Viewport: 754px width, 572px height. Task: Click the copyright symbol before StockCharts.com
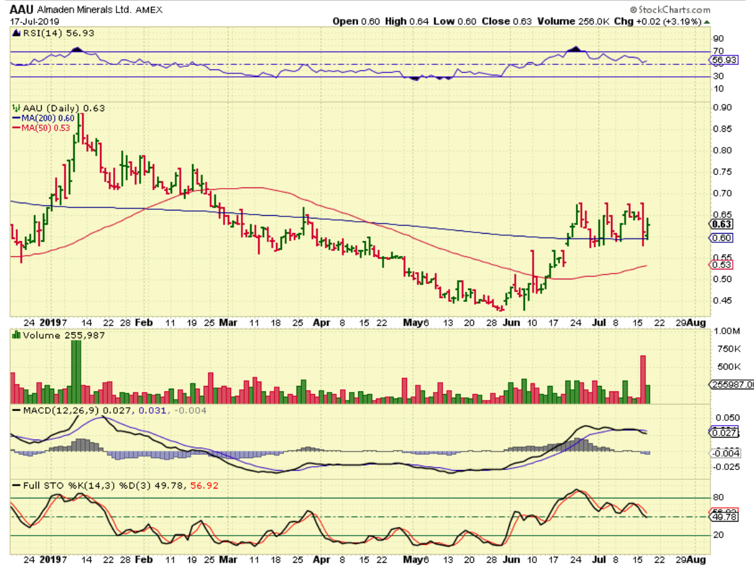click(x=633, y=10)
